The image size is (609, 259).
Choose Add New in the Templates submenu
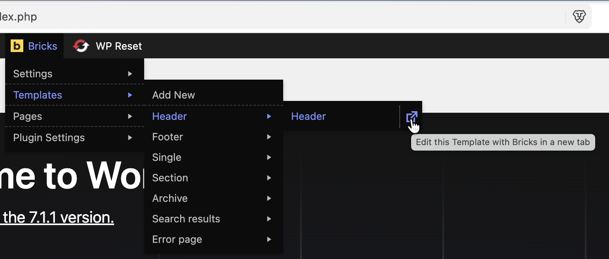click(x=214, y=95)
